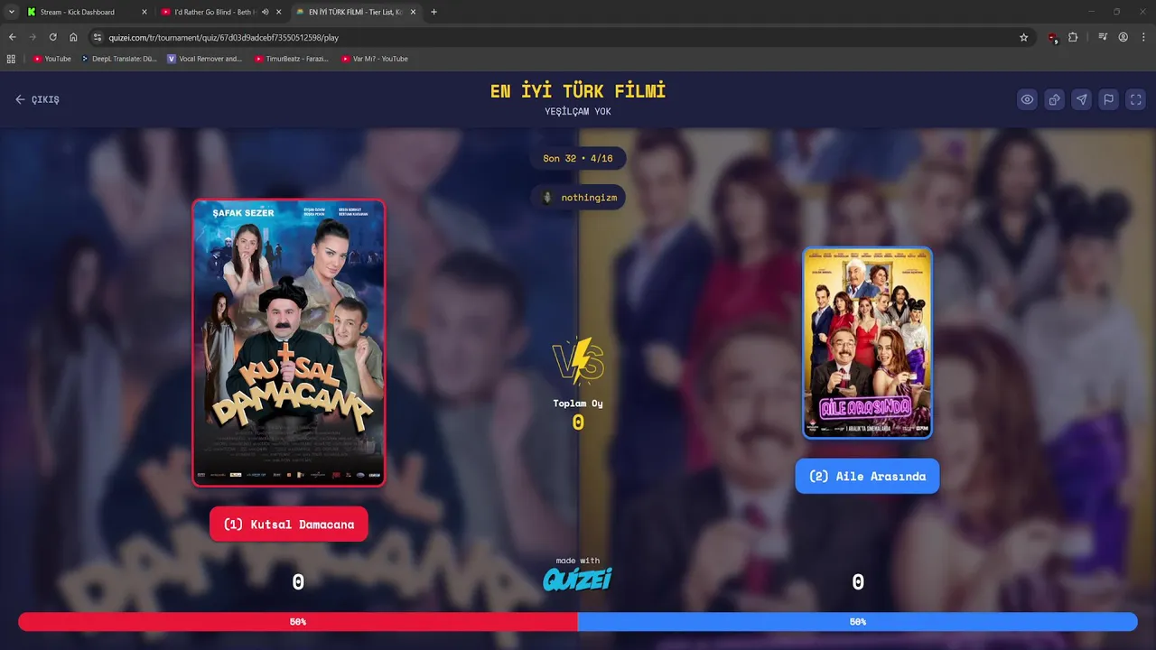Mute the I'd Rather Go Blind tab audio
1156x650 pixels.
(x=265, y=12)
